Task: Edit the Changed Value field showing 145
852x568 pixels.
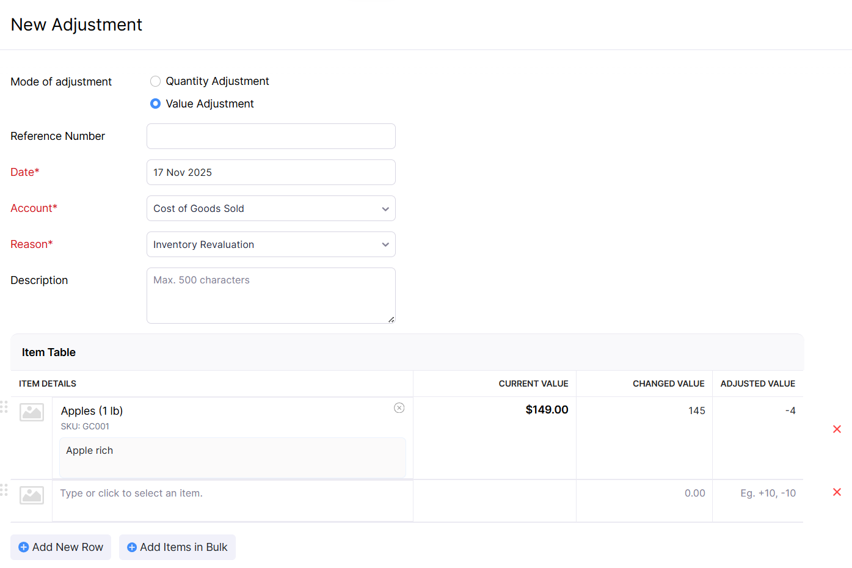Action: pyautogui.click(x=645, y=411)
